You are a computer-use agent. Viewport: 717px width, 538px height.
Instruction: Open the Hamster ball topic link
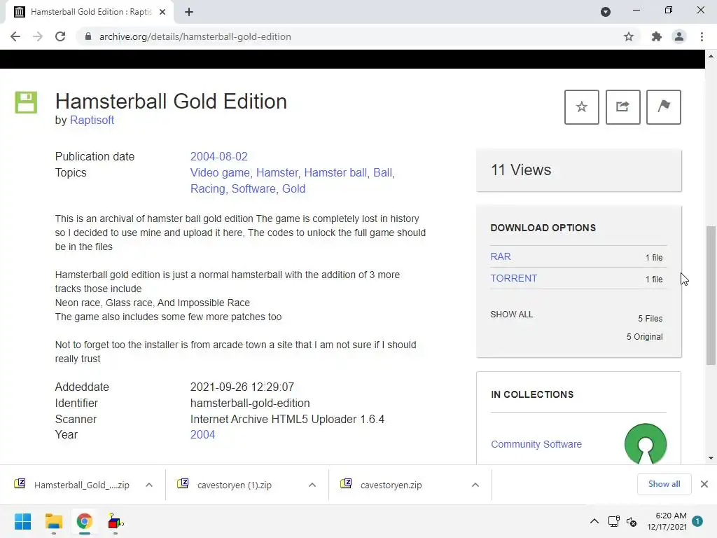coord(335,172)
